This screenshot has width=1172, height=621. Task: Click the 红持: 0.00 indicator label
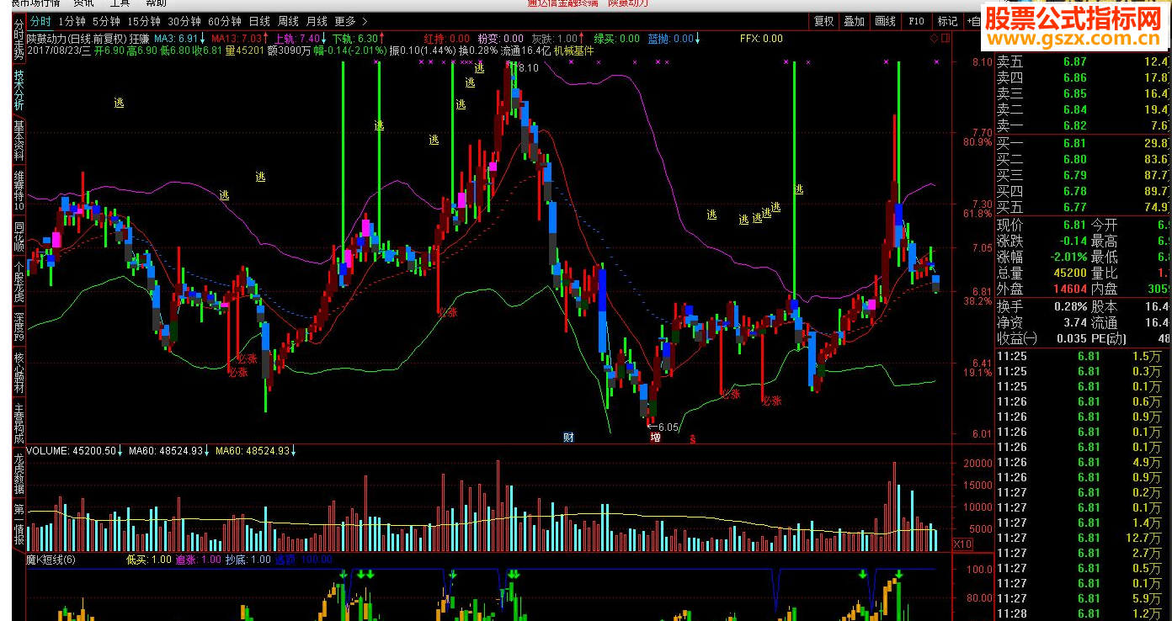tap(447, 38)
